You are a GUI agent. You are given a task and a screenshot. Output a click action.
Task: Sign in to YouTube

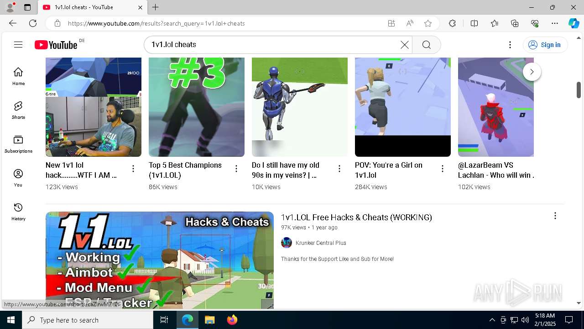click(545, 44)
